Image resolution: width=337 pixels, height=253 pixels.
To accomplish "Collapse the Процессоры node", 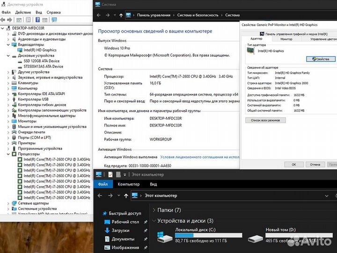I will 8,154.
